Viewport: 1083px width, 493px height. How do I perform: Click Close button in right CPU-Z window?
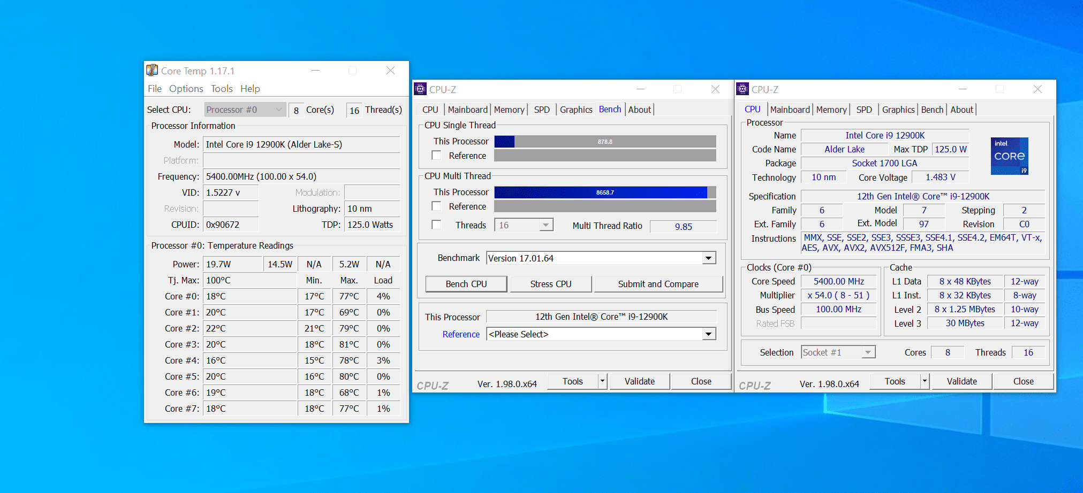point(1024,381)
